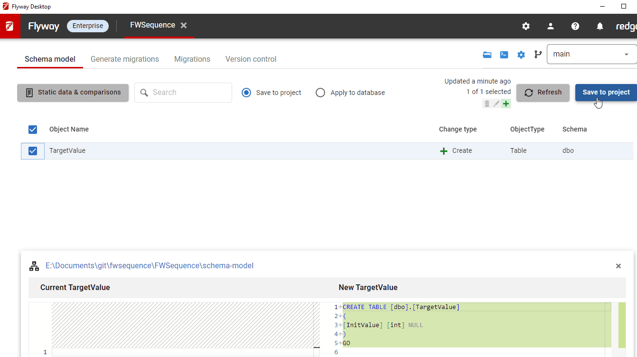Click the green plus Create change icon
This screenshot has height=357, width=637.
444,151
